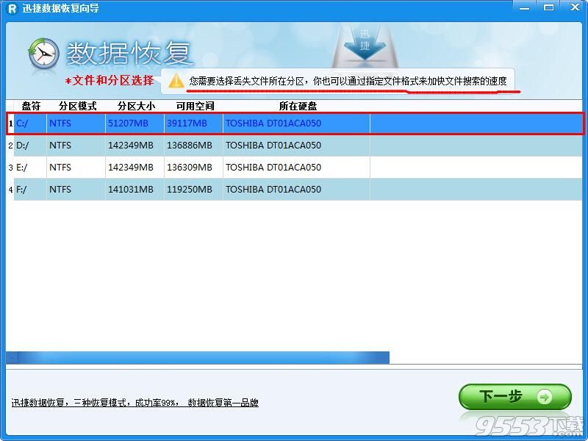Click NTFS in the D:/ row
Image resolution: width=588 pixels, height=441 pixels.
coord(76,146)
